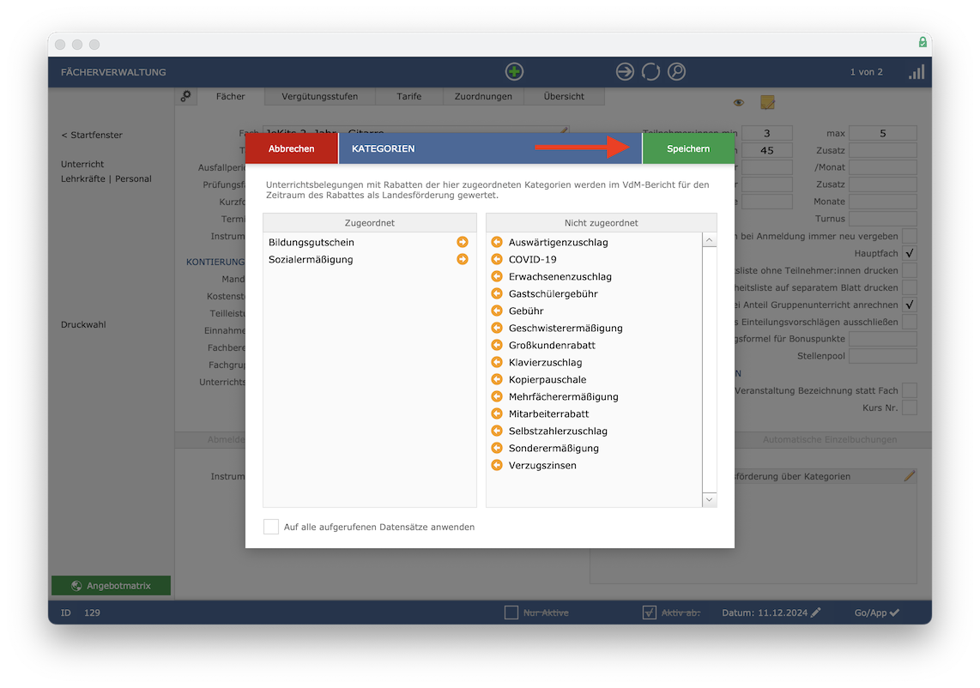Toggle 'Einteilungsvorschlägen ausschließen' checkbox
The width and height of the screenshot is (980, 688).
910,322
